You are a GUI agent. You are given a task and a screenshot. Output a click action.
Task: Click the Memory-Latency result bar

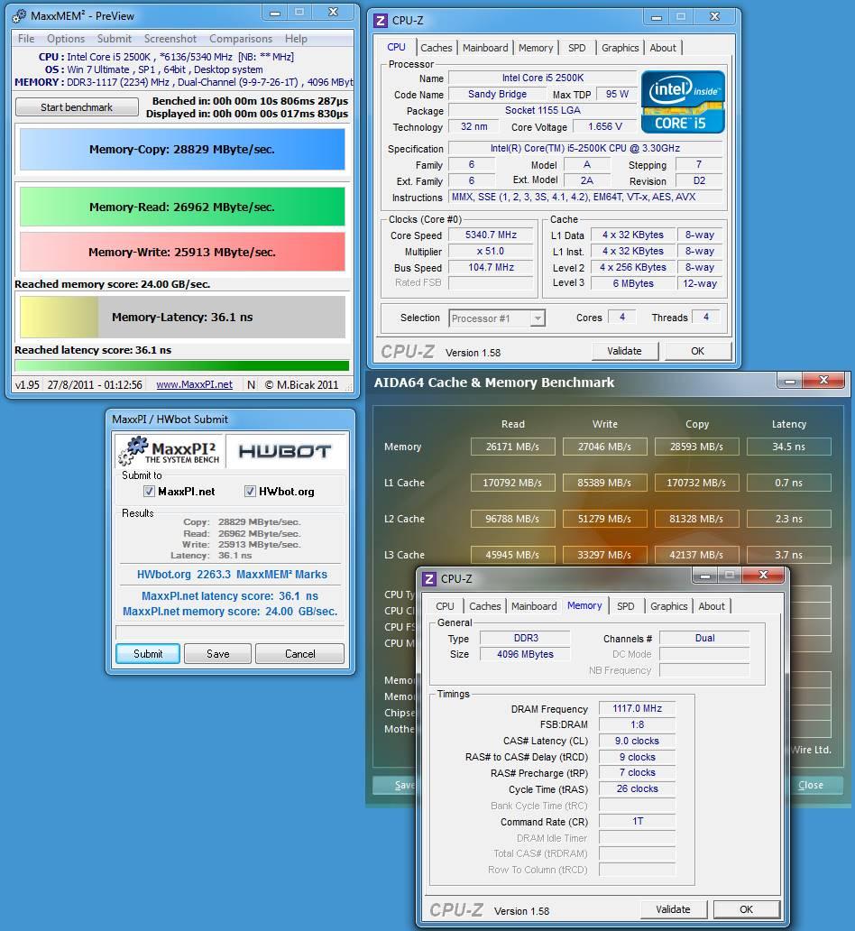[x=182, y=317]
